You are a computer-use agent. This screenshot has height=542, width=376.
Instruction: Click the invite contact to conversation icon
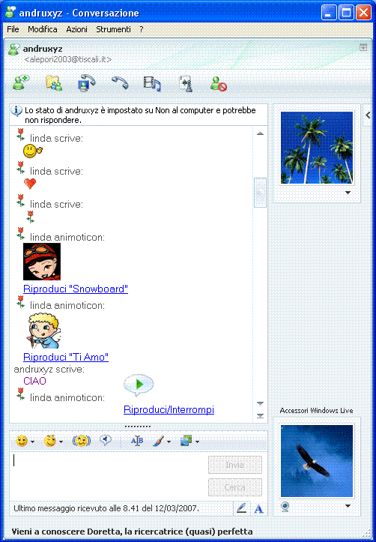(x=21, y=83)
